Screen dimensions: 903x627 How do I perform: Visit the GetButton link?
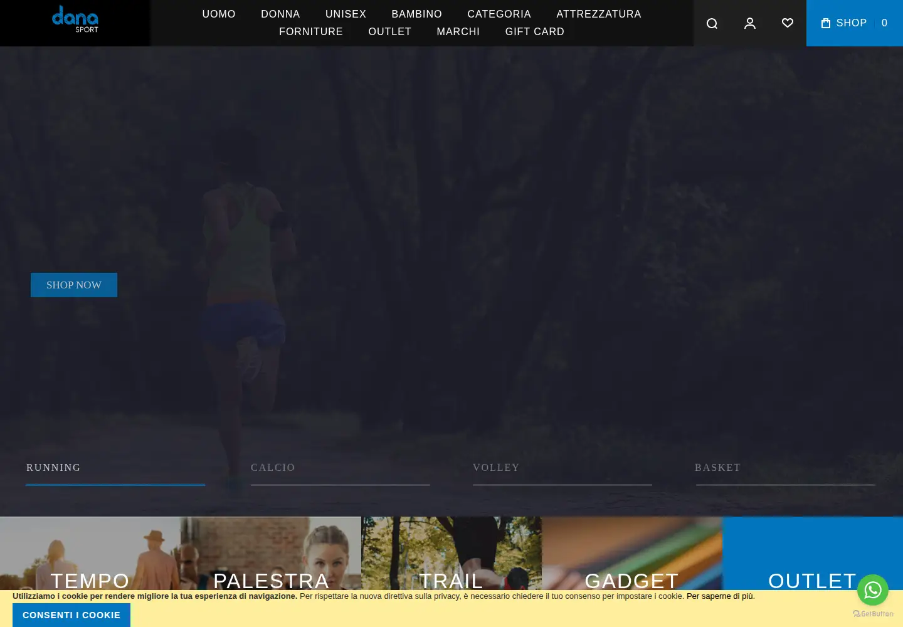[873, 614]
